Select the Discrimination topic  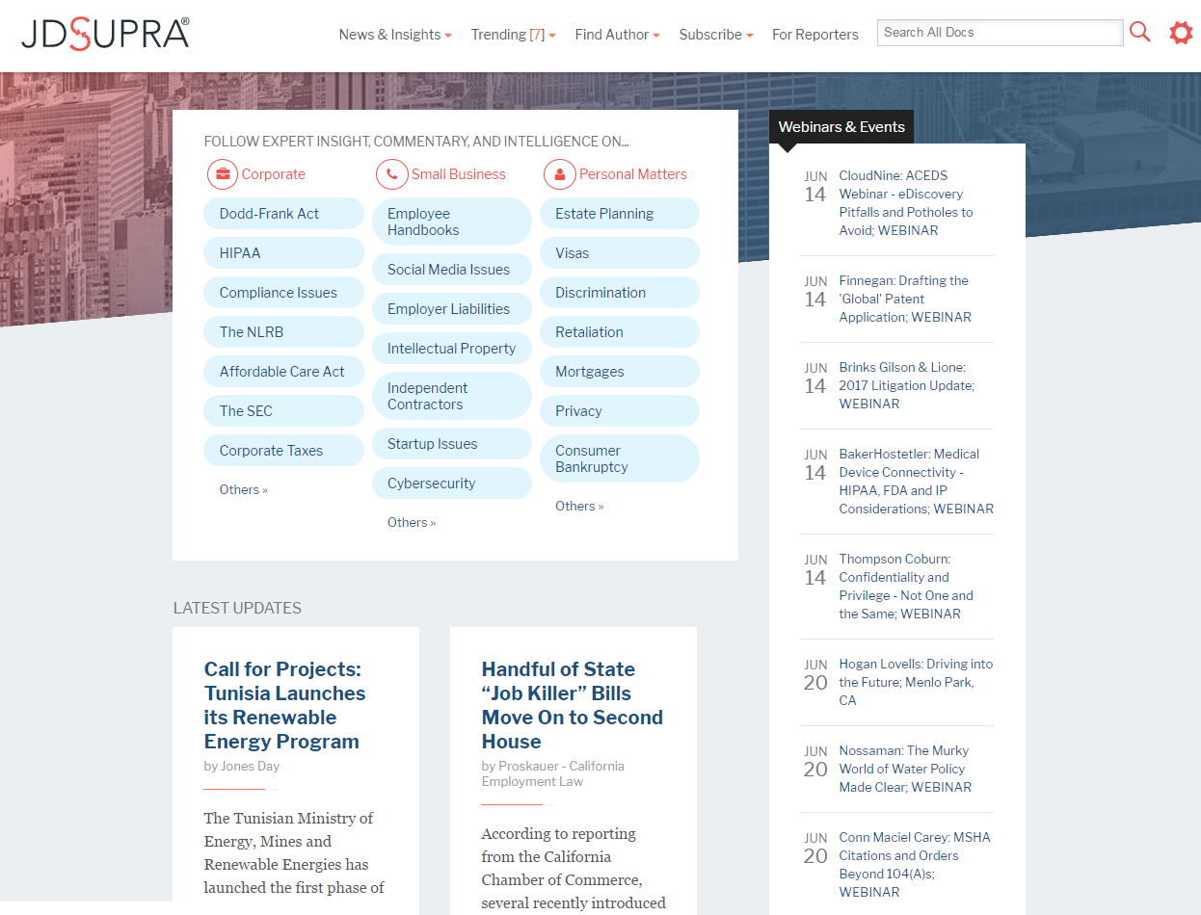pyautogui.click(x=620, y=293)
